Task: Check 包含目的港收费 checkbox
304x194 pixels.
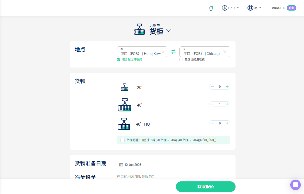Action: [181, 60]
